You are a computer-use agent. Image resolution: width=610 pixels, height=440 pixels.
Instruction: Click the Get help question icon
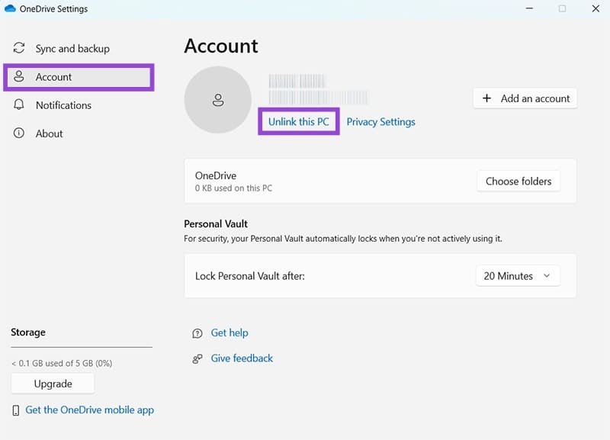click(x=197, y=333)
